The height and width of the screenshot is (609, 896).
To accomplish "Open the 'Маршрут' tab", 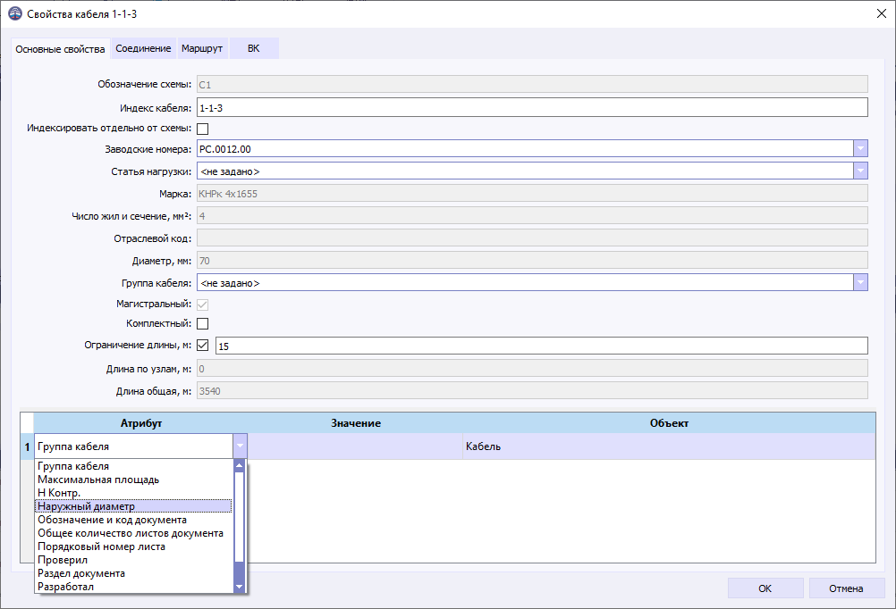I will pos(202,48).
